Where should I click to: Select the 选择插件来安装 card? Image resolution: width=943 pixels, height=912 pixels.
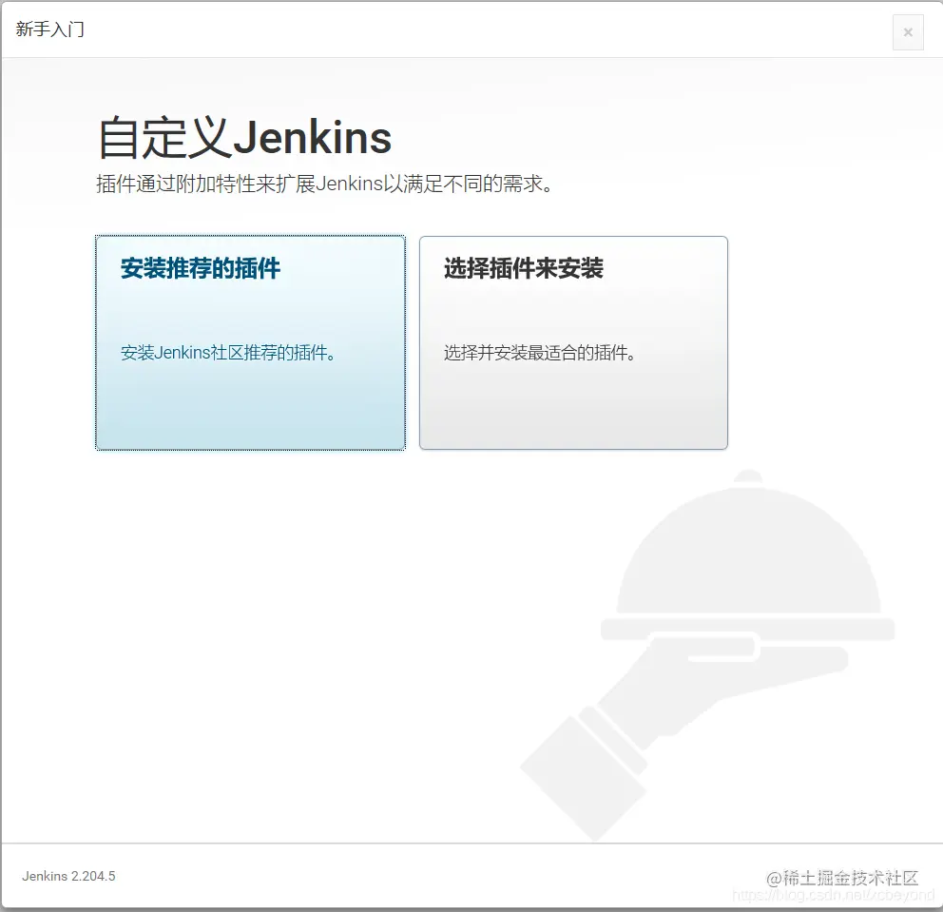coord(572,342)
